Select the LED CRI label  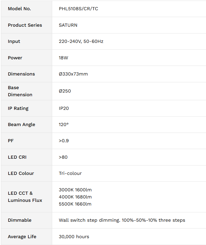click(x=17, y=157)
